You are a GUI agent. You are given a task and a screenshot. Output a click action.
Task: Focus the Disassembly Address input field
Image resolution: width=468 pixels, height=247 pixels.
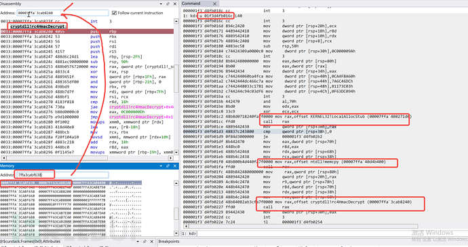62,13
